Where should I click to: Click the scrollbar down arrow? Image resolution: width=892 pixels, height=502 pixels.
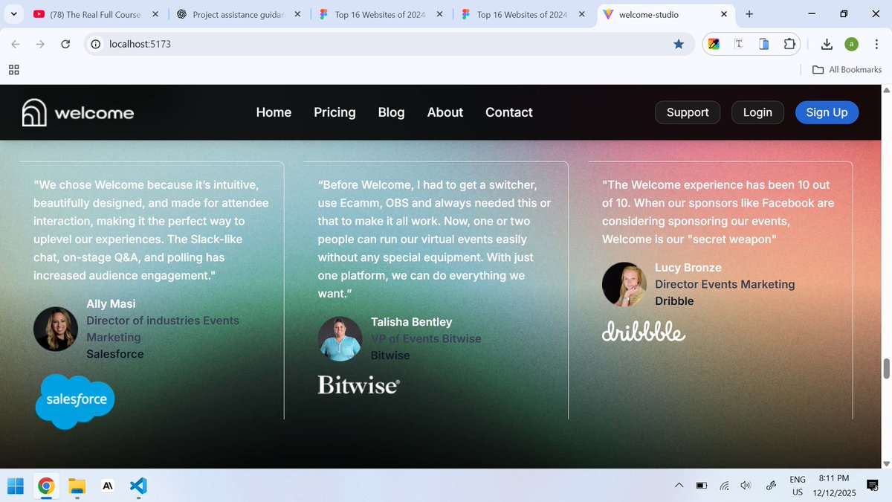(x=885, y=463)
